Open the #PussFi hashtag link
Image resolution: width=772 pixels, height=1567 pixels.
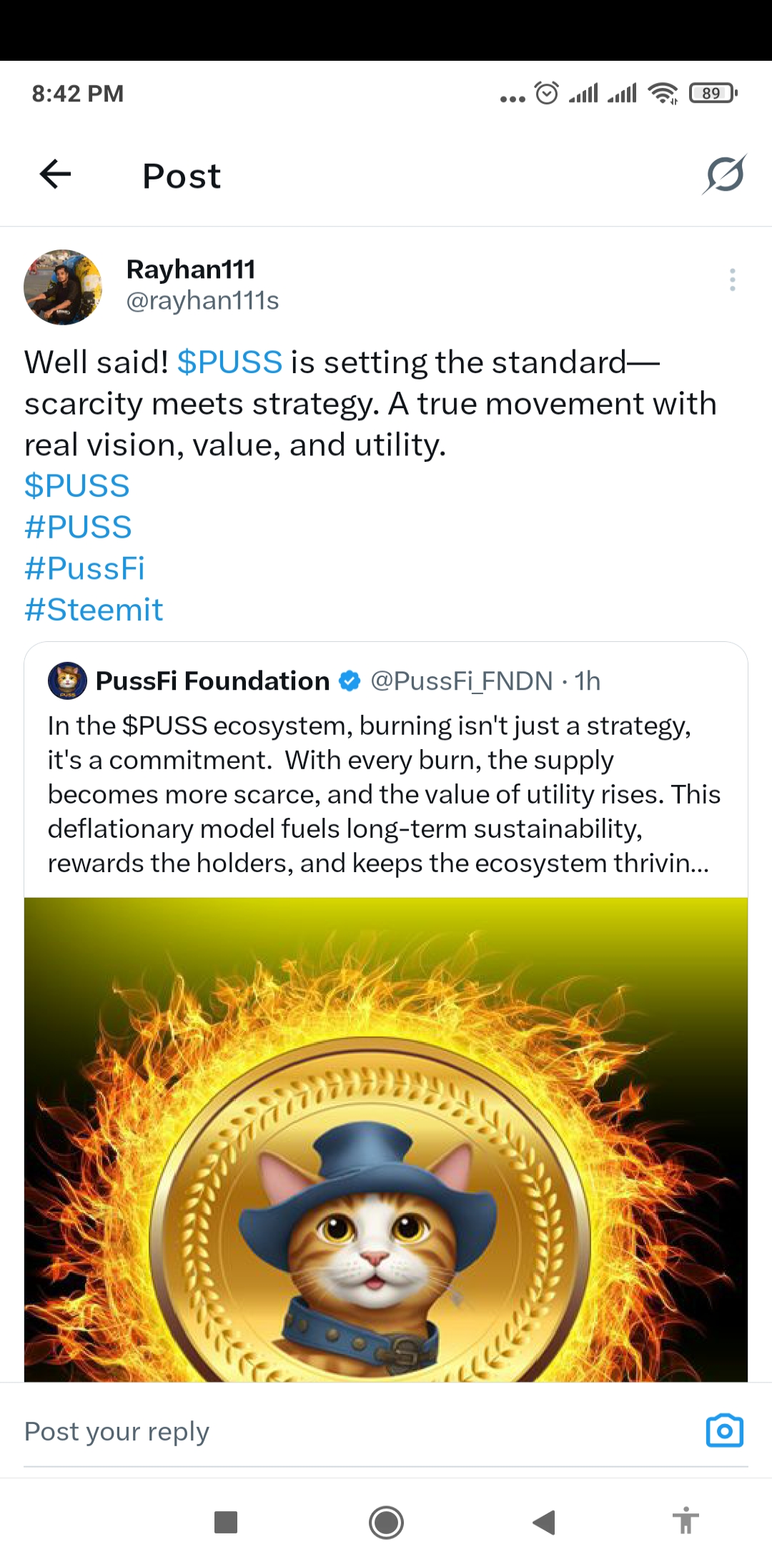click(84, 568)
